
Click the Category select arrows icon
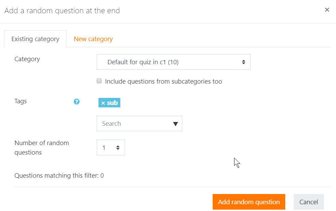[243, 62]
